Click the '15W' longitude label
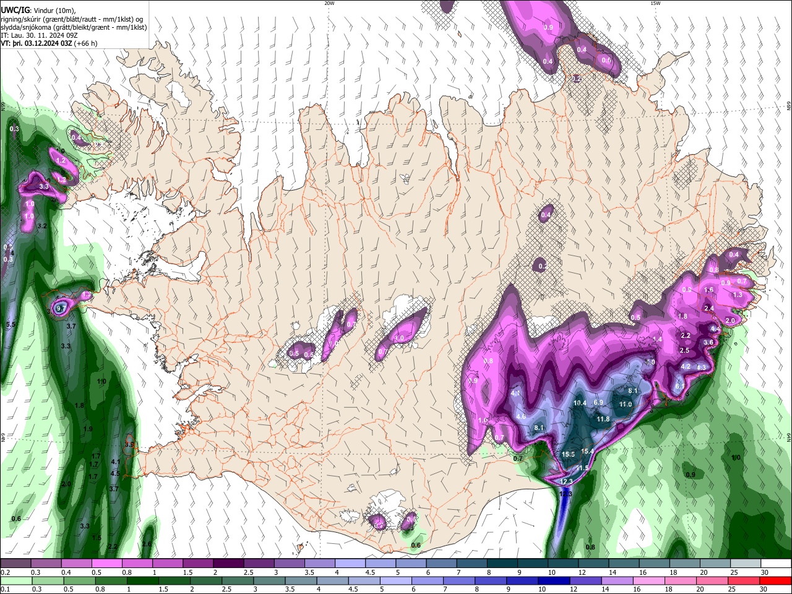The height and width of the screenshot is (594, 792). click(x=655, y=3)
